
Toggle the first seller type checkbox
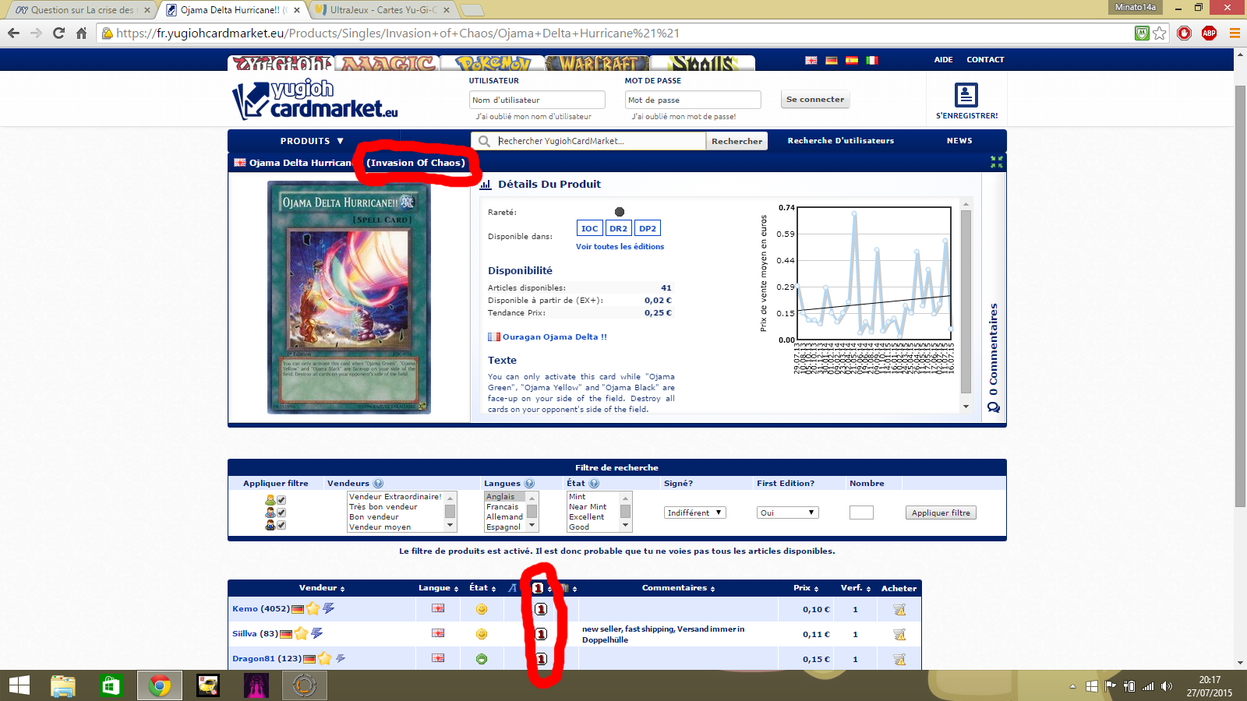281,500
